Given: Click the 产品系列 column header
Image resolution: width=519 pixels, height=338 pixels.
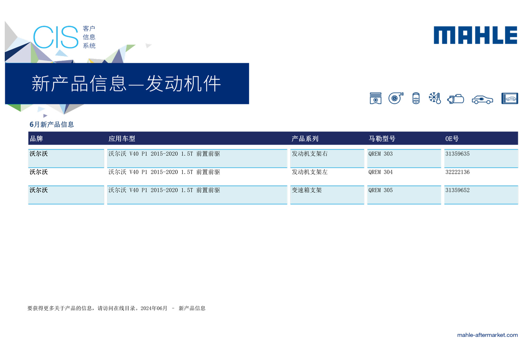Looking at the screenshot, I should pyautogui.click(x=305, y=139).
